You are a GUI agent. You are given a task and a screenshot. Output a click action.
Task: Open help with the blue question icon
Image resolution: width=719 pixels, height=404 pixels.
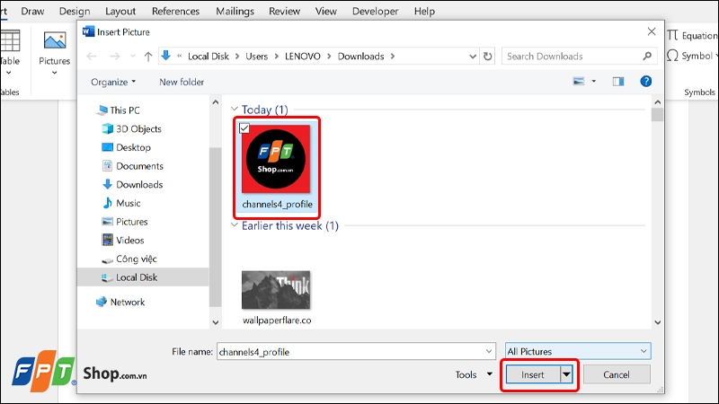(x=645, y=82)
